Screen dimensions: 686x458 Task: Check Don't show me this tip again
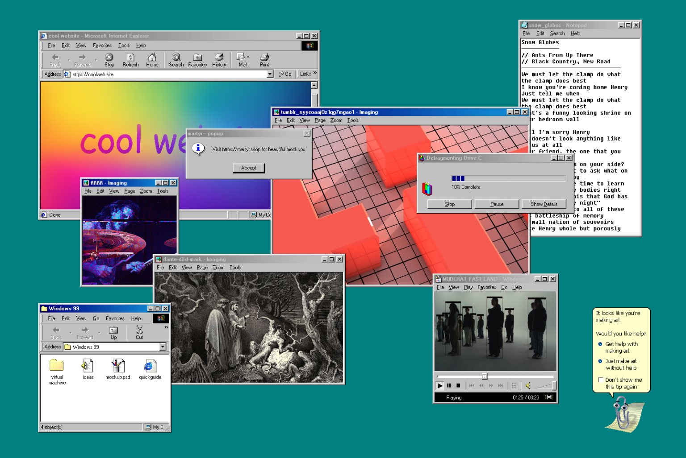pos(601,380)
